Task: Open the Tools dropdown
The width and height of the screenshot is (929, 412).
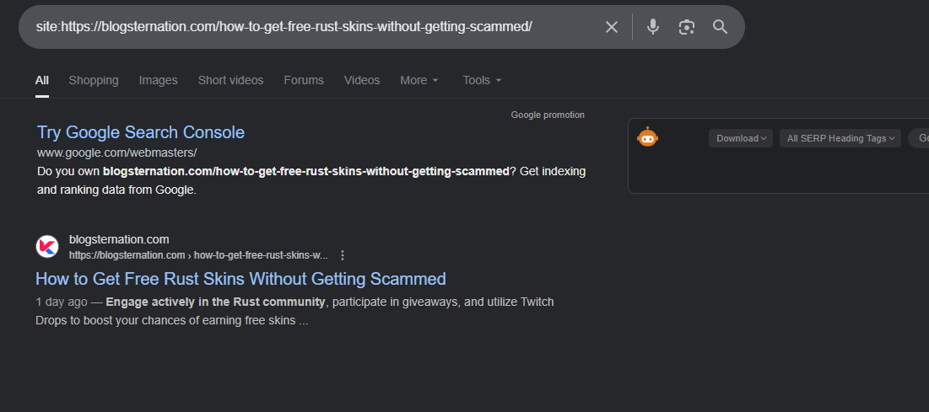Action: (x=482, y=80)
